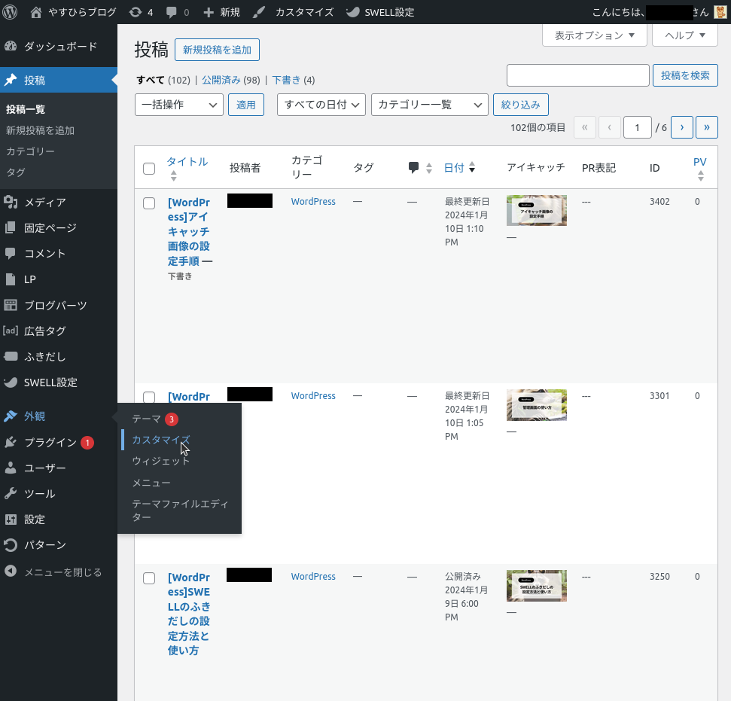
Task: Tick the select-all checkbox in the table header
Action: (x=149, y=169)
